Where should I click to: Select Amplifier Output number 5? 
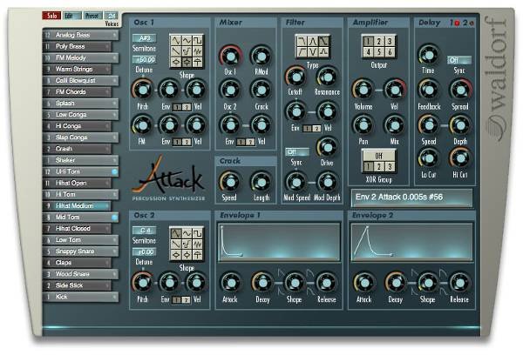click(381, 52)
